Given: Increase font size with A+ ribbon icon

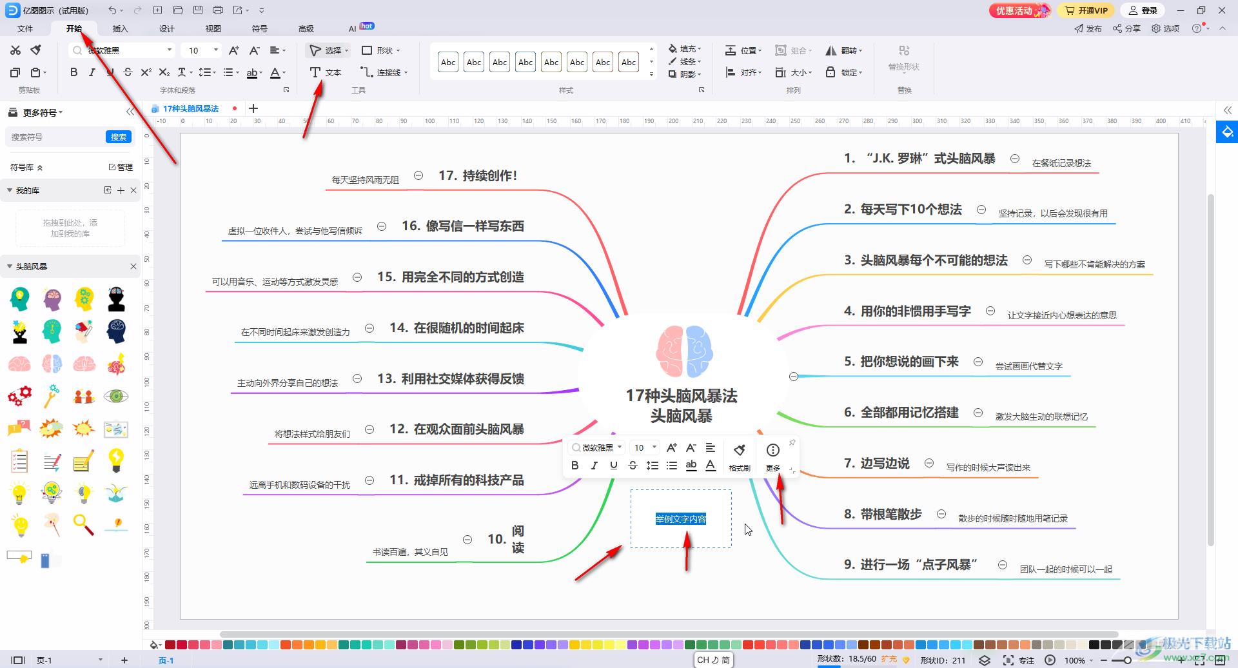Looking at the screenshot, I should click(x=234, y=50).
